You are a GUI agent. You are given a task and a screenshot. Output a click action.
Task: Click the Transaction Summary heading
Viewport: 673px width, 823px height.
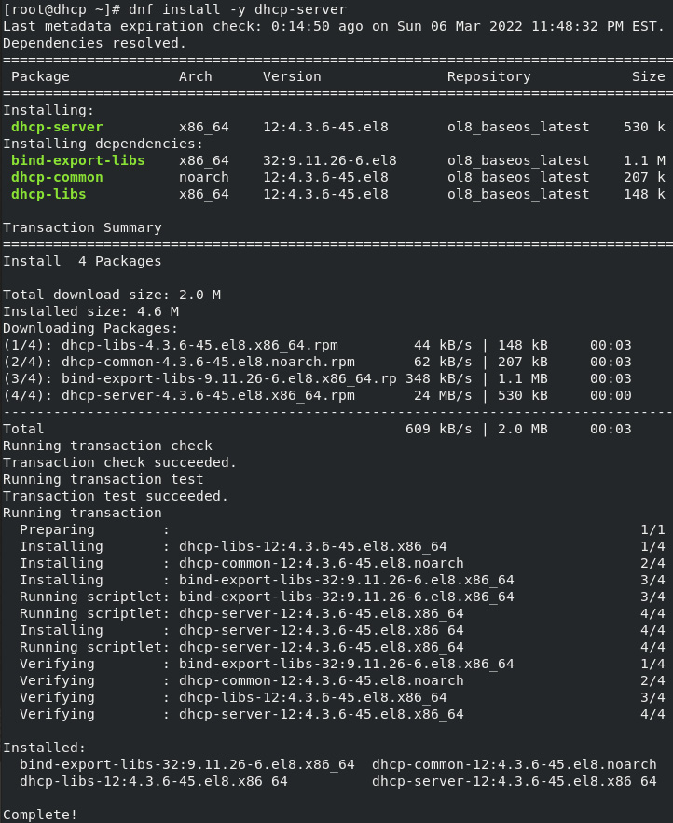coord(82,227)
